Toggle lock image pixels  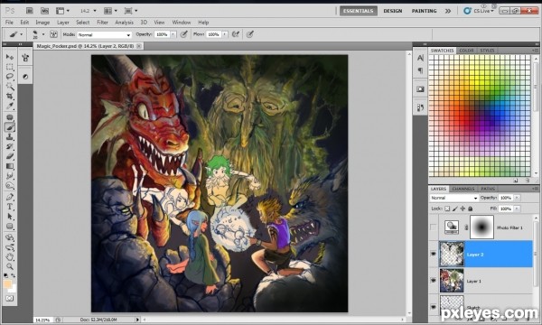(x=455, y=209)
